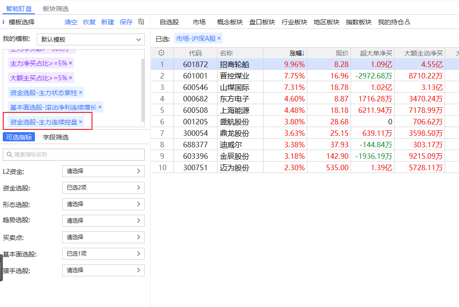Sort by the 涨幅 column arrow
This screenshot has width=459, height=307.
[x=304, y=53]
